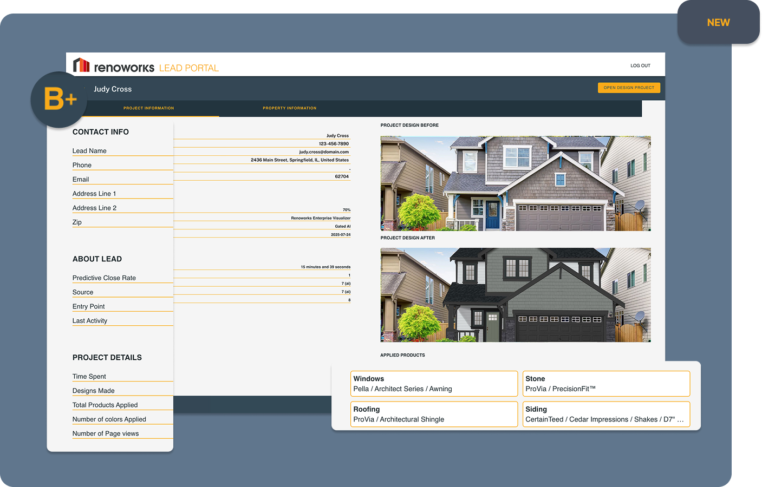Click the Gated AI entry point value
This screenshot has height=487, width=762.
click(342, 226)
